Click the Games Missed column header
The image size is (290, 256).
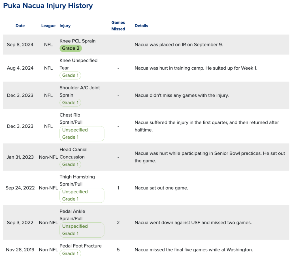coord(118,26)
